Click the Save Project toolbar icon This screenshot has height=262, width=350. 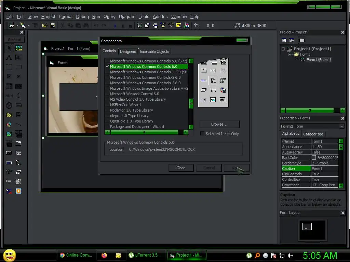pyautogui.click(x=53, y=25)
